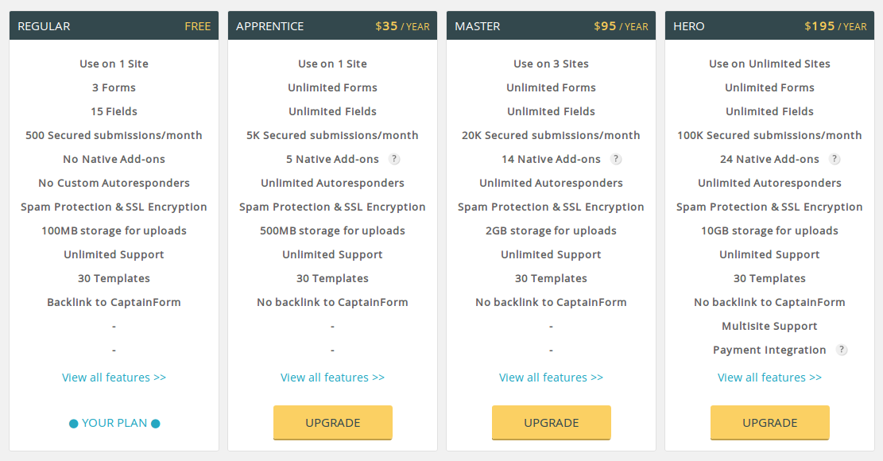Image resolution: width=883 pixels, height=461 pixels.
Task: View all features of the Master plan
Action: coord(551,377)
